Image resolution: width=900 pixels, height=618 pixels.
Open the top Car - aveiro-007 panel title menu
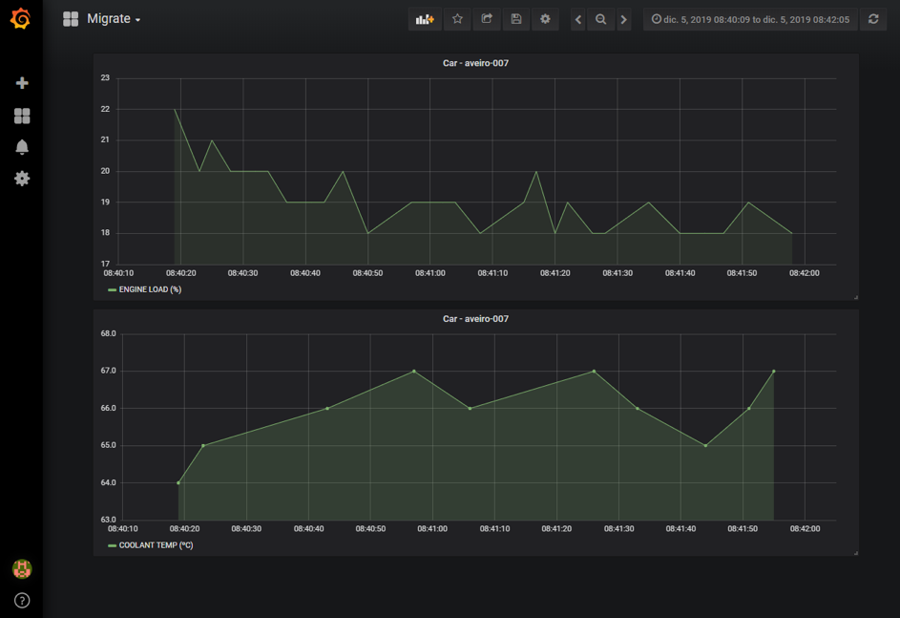(475, 63)
